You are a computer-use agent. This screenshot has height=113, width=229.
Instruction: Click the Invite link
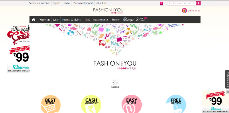[67, 3]
